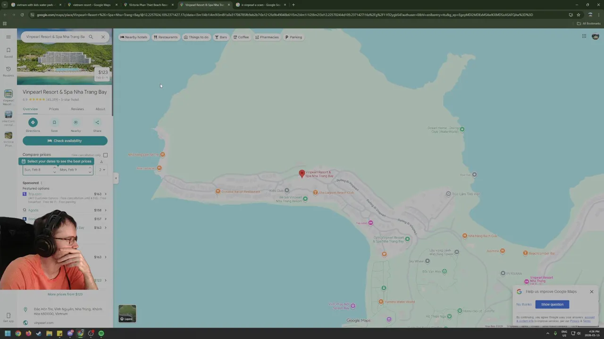The image size is (604, 339).
Task: Click the Beachcomber Bar map marker
Action: (x=525, y=253)
